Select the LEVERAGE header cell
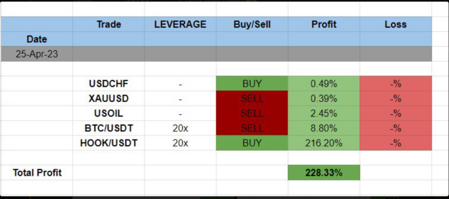449x199 pixels. tap(180, 25)
